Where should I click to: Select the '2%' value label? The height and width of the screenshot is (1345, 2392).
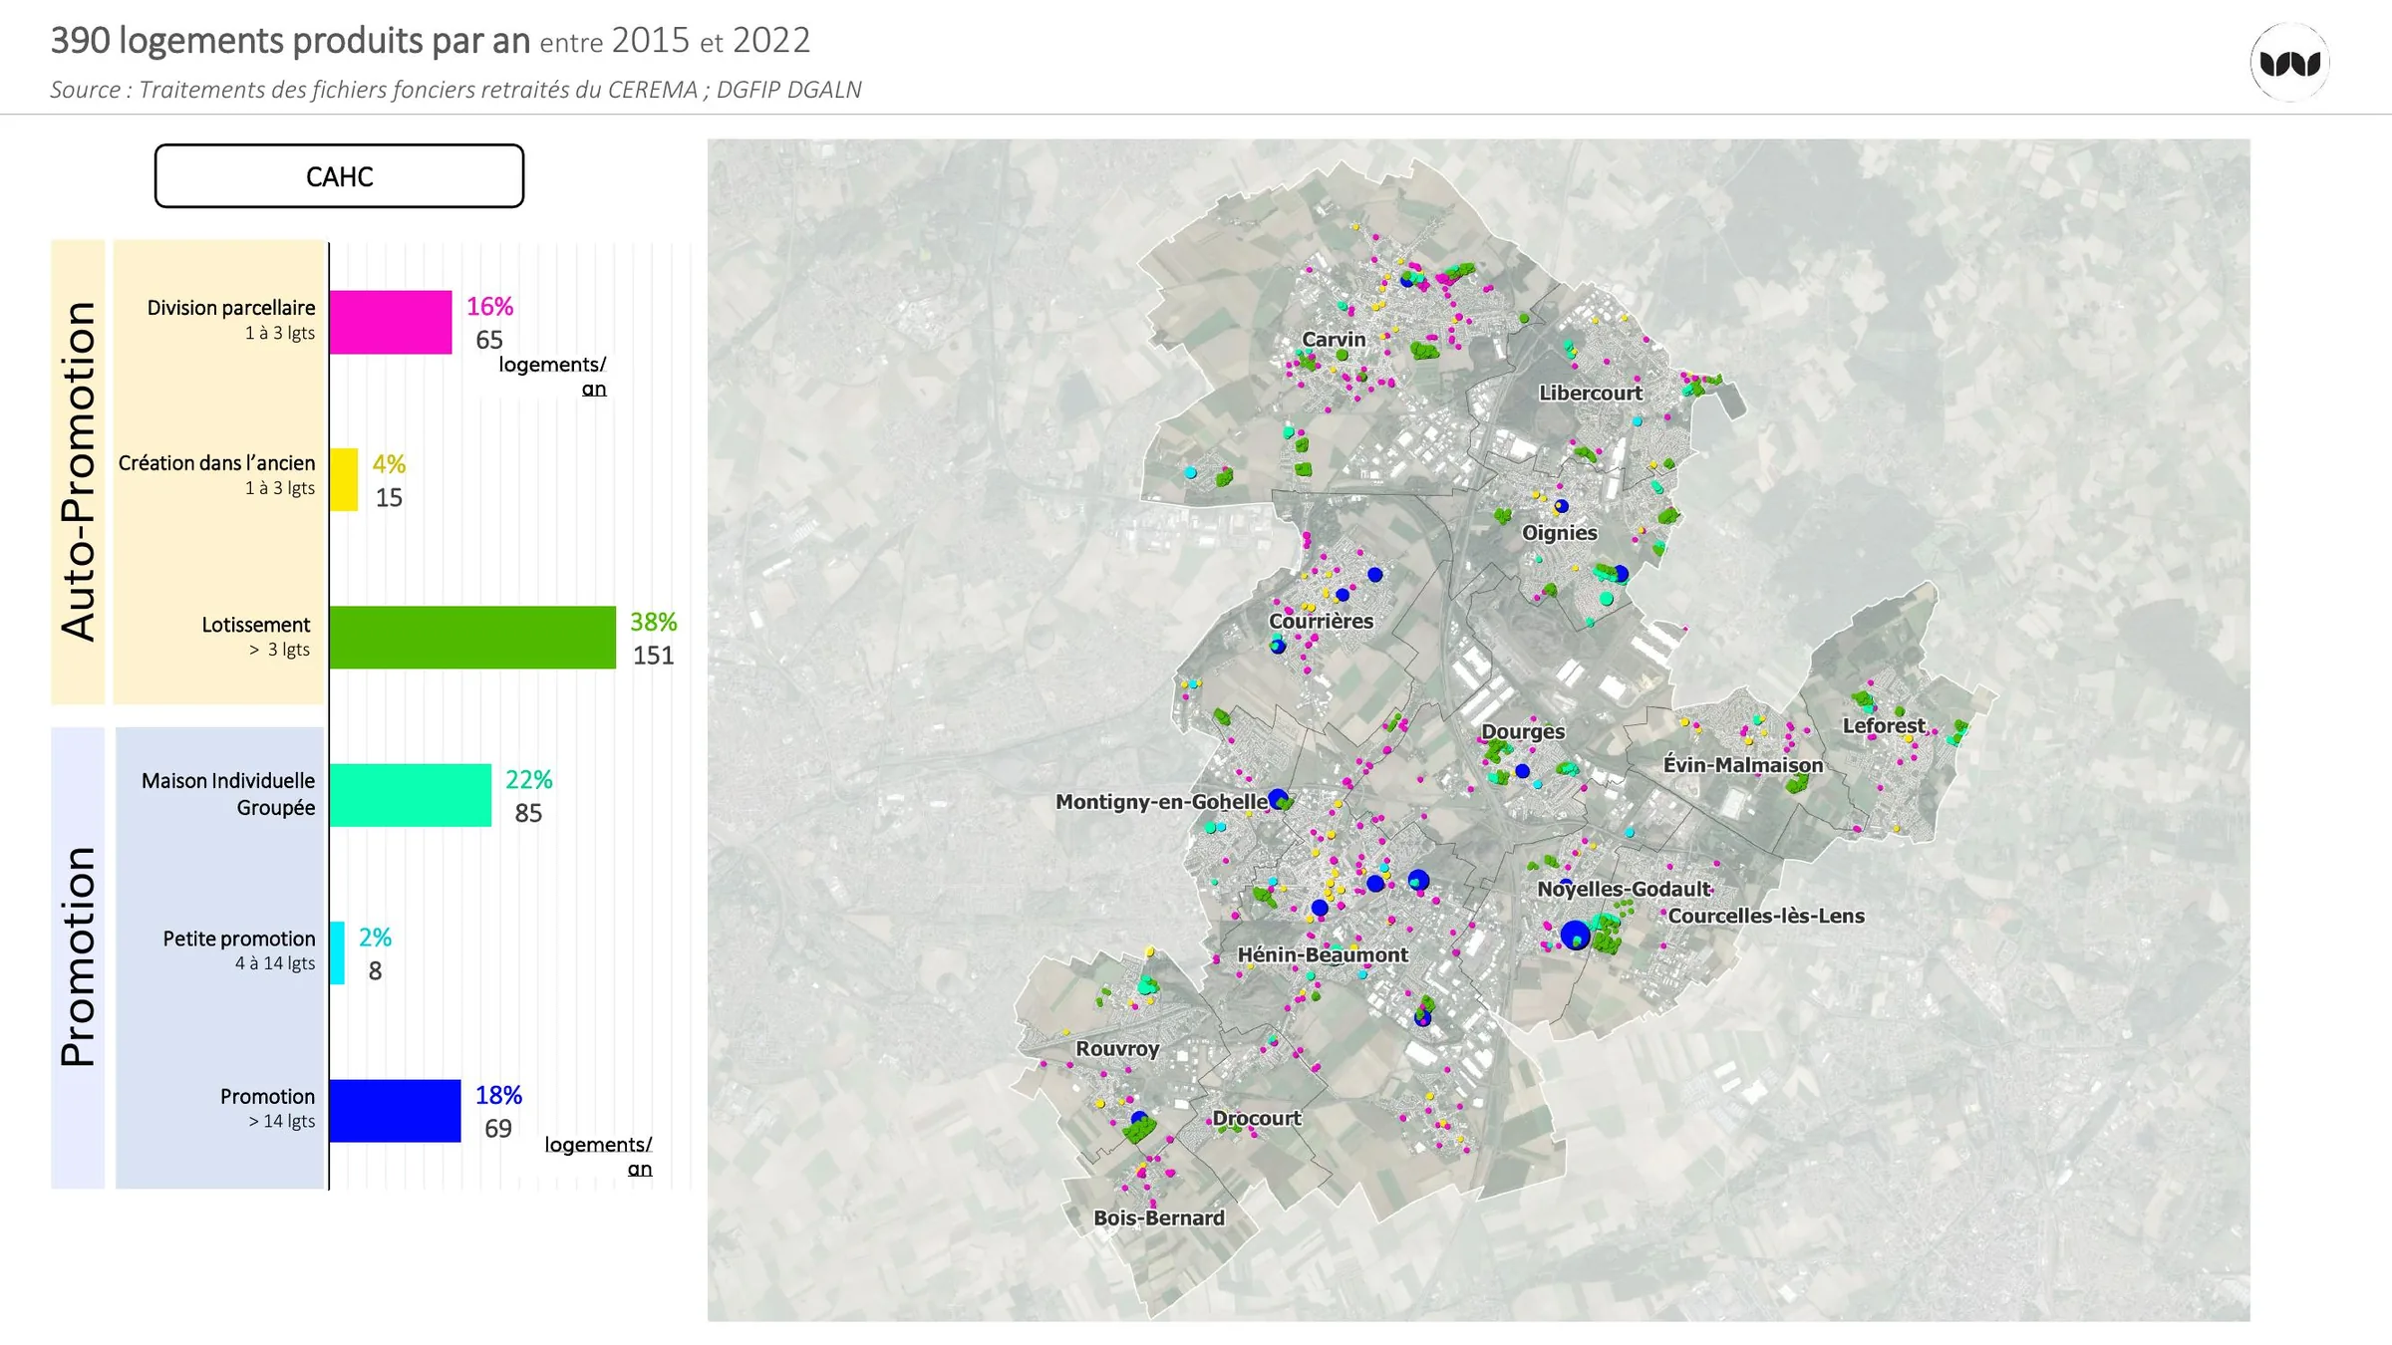(x=375, y=938)
